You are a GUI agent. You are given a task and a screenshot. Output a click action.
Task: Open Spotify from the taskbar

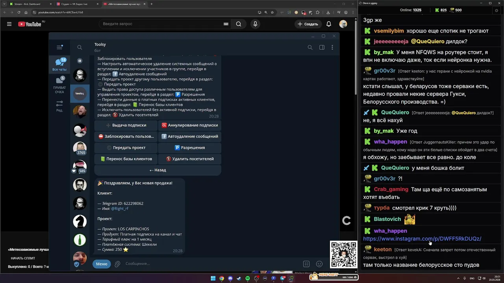coord(248,278)
